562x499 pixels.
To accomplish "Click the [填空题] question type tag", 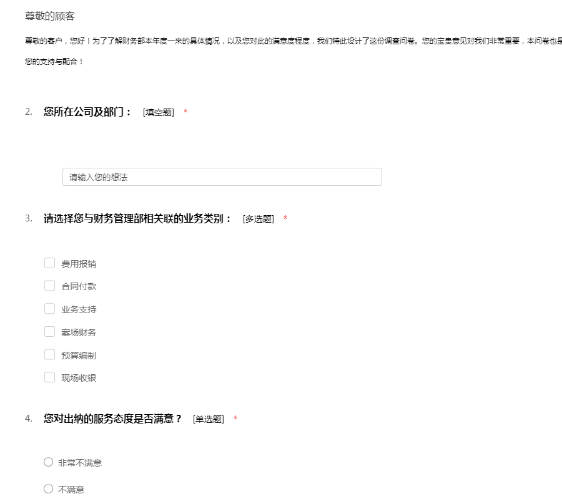I will point(159,112).
